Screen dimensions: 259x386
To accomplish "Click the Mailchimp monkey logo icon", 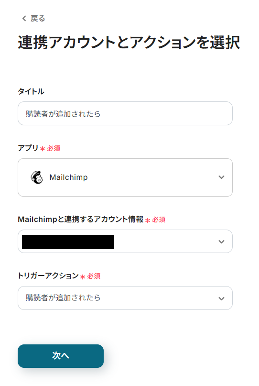I will (37, 177).
